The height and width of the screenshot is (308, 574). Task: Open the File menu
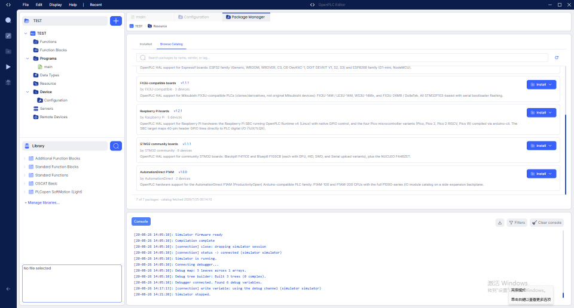point(26,5)
